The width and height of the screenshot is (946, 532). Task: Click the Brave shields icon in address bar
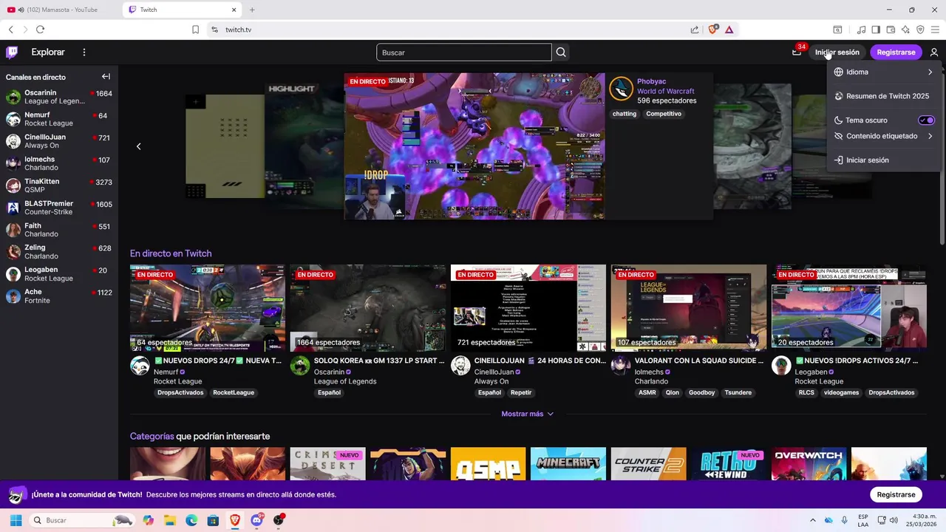[713, 30]
